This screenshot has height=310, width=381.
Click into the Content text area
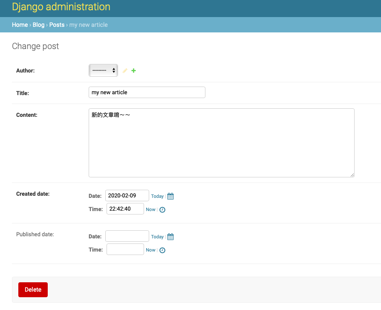point(222,143)
